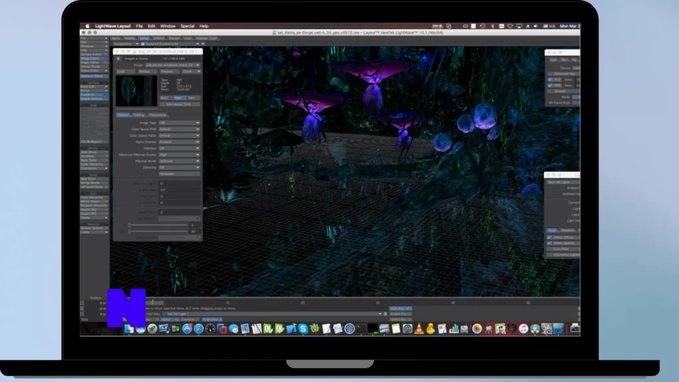
Task: Open the App Store dock icon
Action: tap(187, 329)
